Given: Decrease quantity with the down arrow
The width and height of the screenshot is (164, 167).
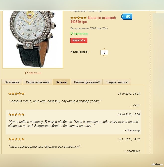Looking at the screenshot, I should pos(104,56).
